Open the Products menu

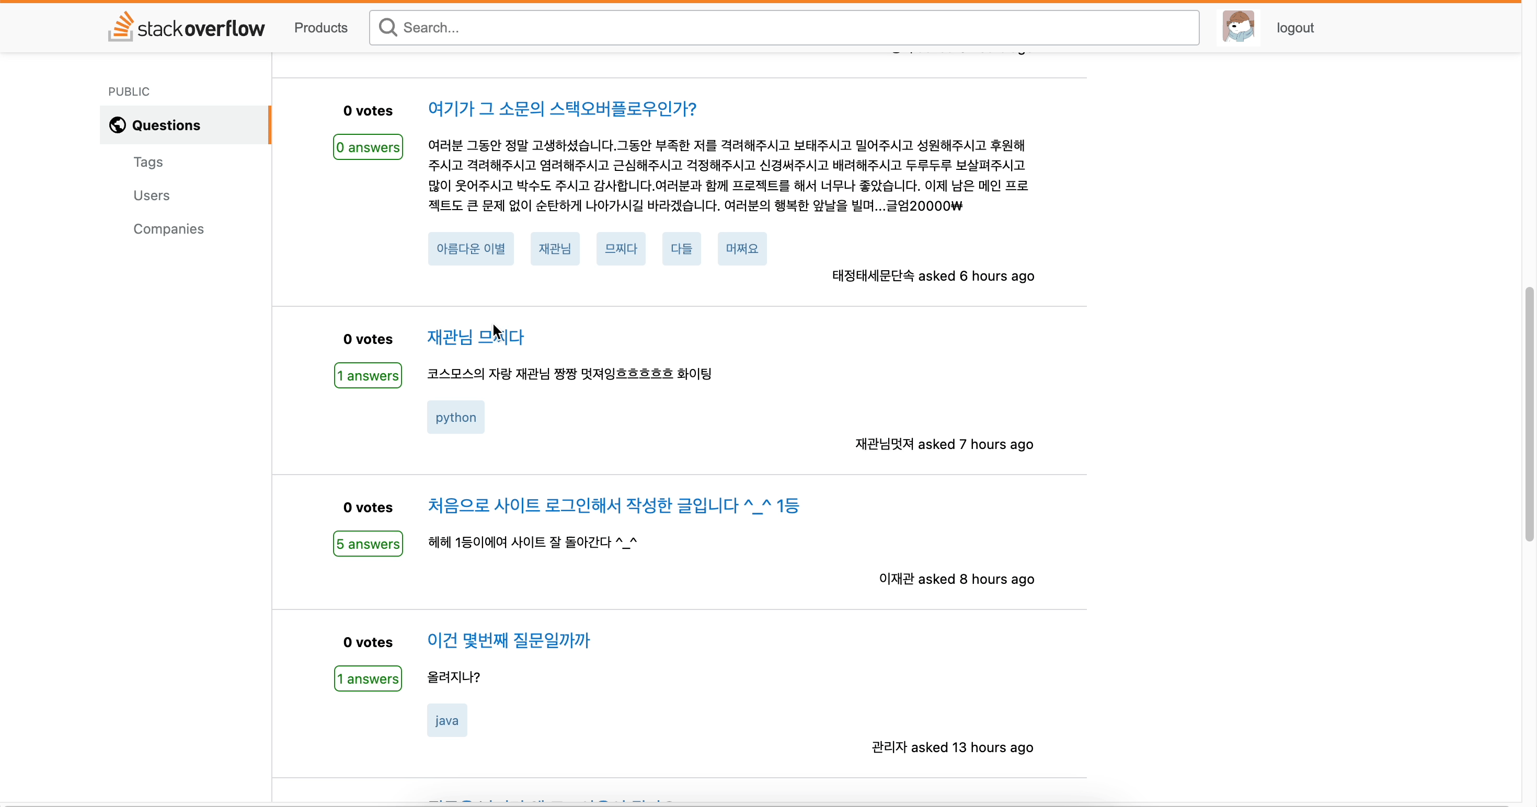(320, 27)
